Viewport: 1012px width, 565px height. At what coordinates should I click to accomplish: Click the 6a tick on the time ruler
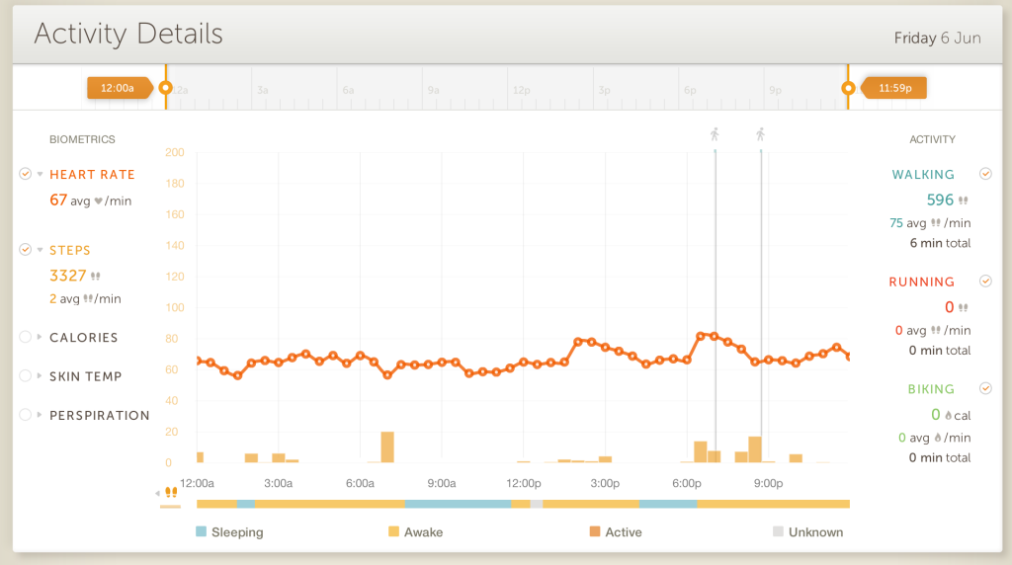(348, 90)
